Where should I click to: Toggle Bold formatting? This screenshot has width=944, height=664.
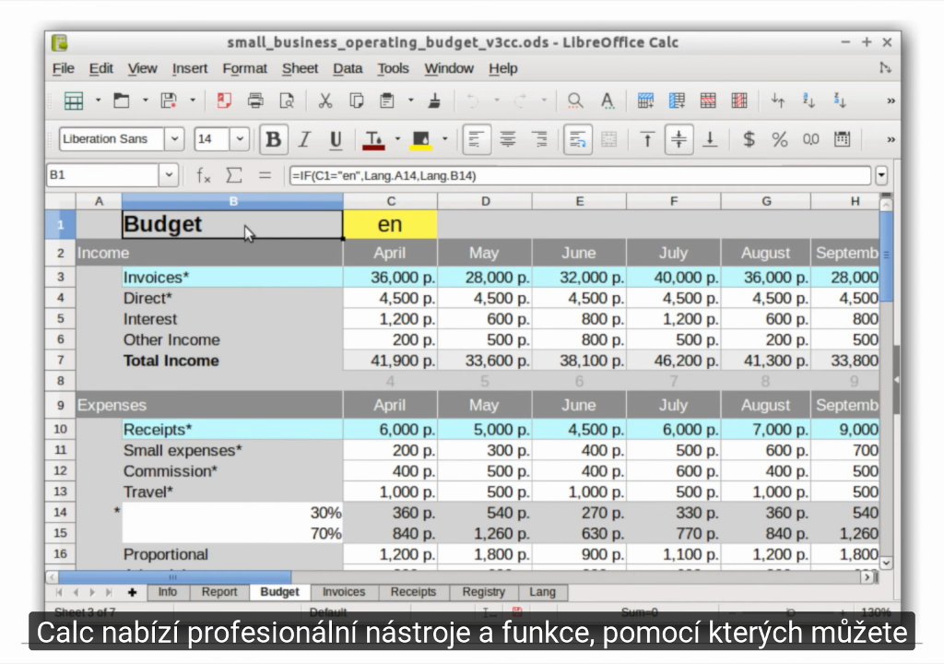click(273, 139)
